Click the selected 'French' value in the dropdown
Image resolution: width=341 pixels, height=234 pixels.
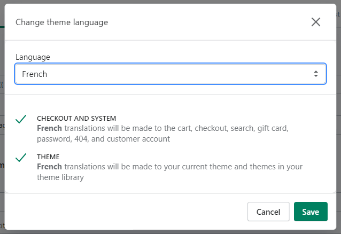point(35,74)
